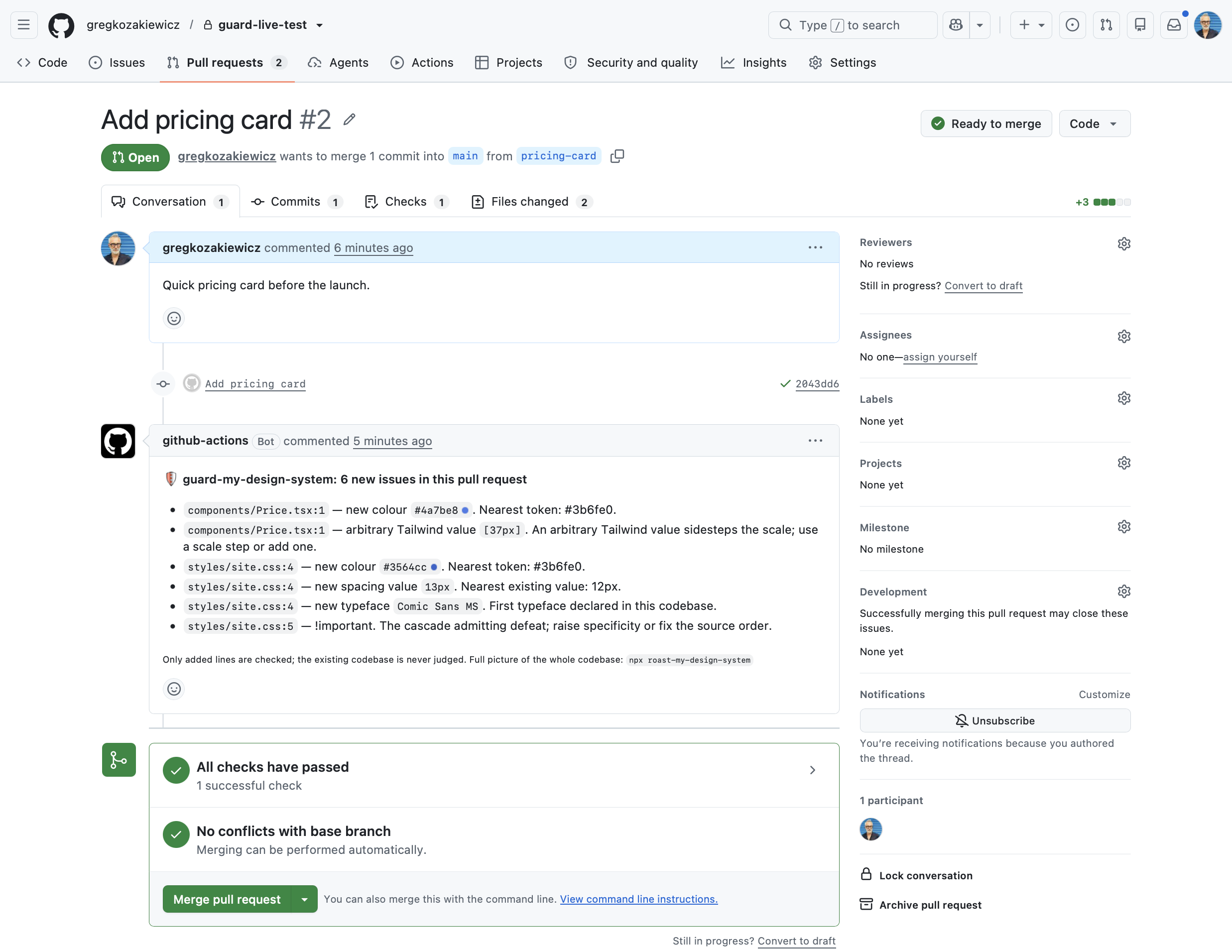Open Copilot dropdown arrow in header

[x=980, y=25]
